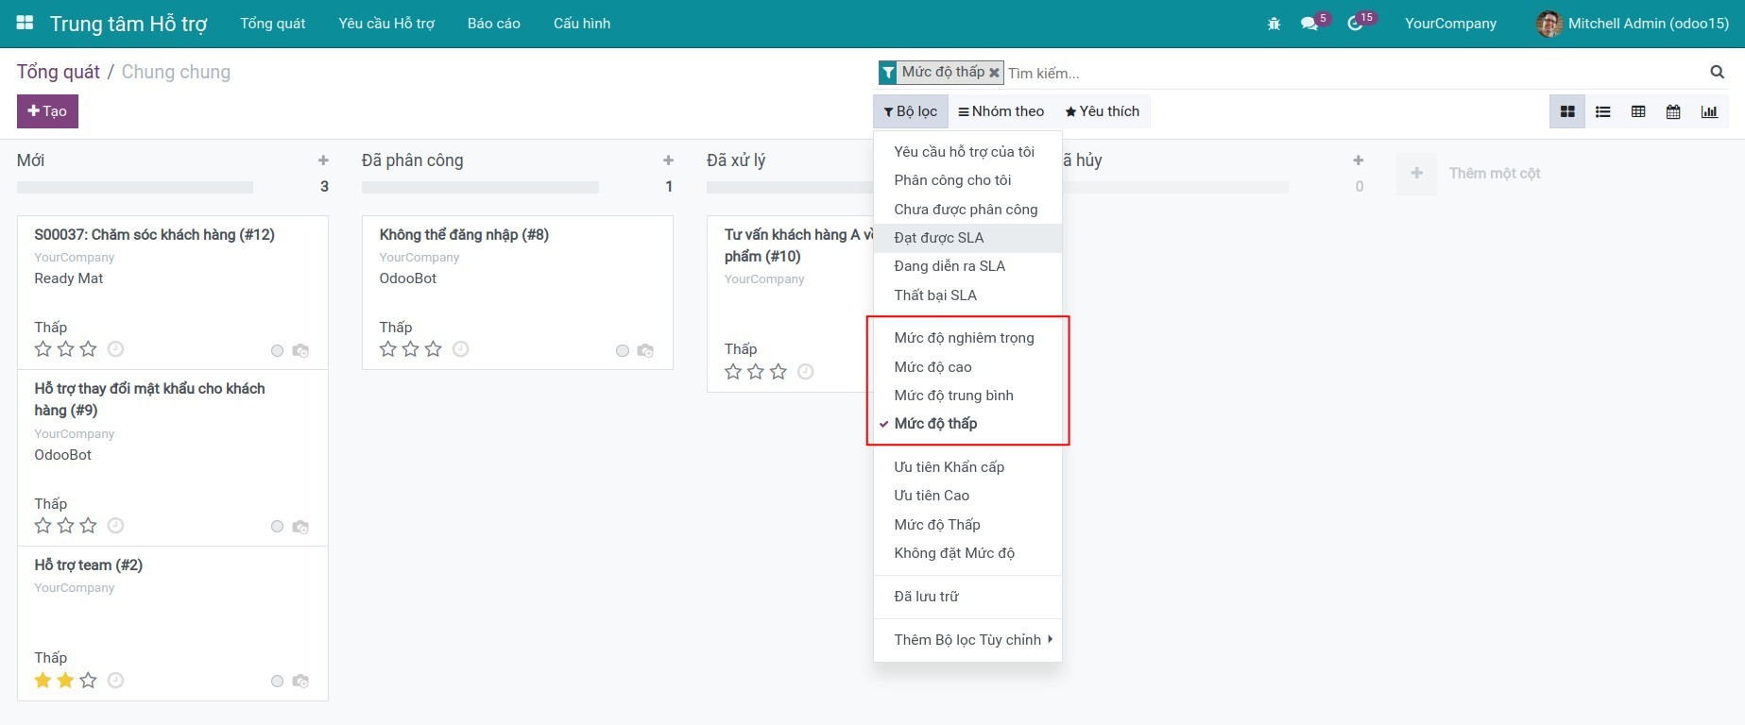
Task: Open the activities clock icon
Action: [1355, 24]
